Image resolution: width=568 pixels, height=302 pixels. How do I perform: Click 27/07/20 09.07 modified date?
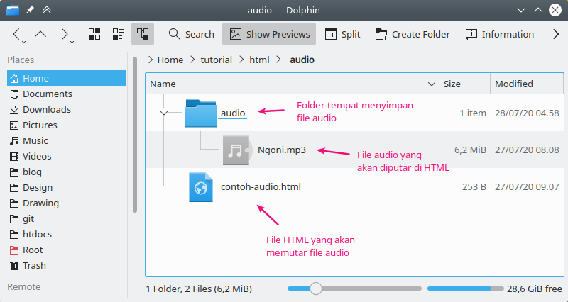click(527, 187)
